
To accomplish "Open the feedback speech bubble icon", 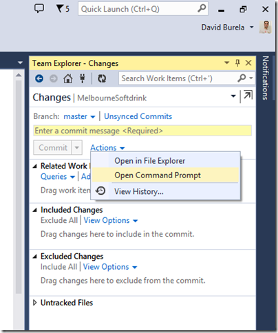I will pos(39,9).
